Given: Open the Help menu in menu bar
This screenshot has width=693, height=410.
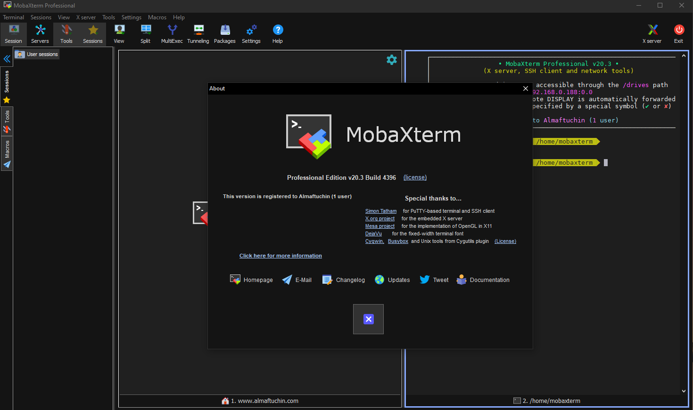Looking at the screenshot, I should 179,17.
